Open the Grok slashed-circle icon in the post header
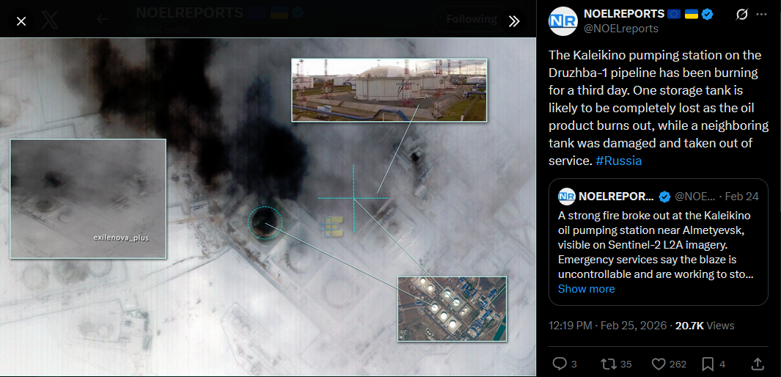This screenshot has width=781, height=377. 741,15
